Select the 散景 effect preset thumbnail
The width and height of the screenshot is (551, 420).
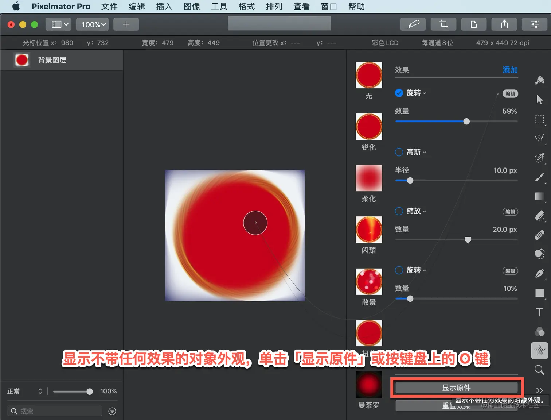tap(369, 282)
